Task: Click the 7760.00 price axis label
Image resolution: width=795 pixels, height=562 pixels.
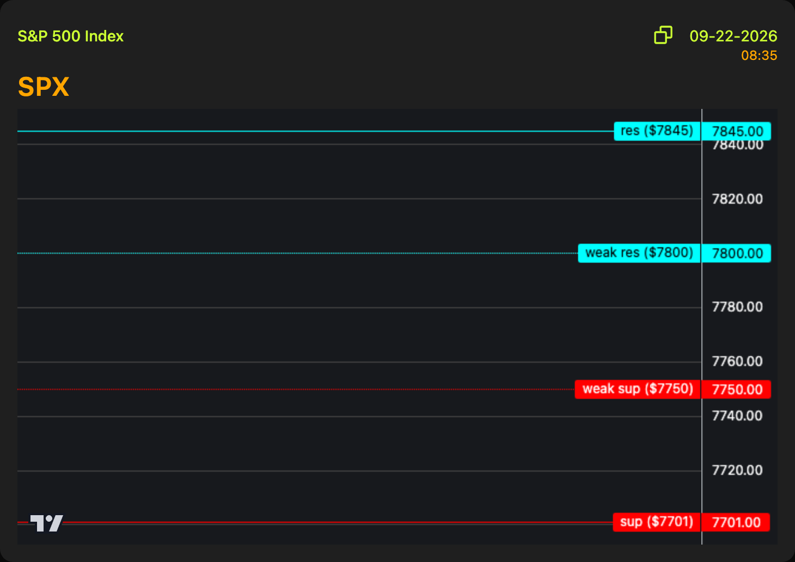Action: click(737, 362)
